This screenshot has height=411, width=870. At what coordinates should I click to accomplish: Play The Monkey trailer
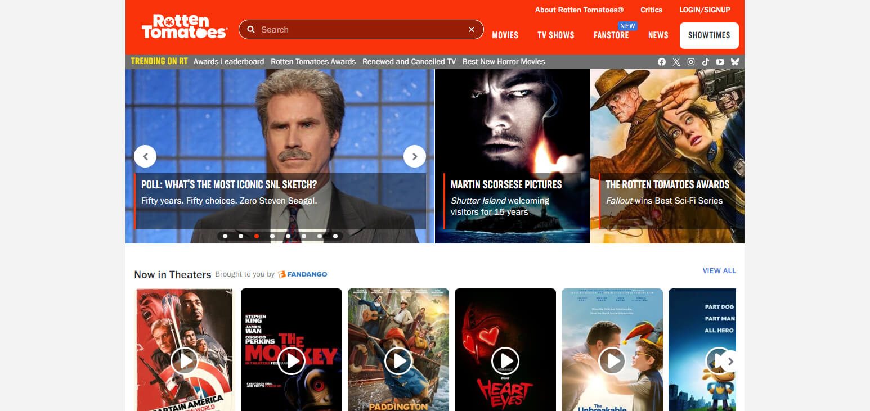(x=292, y=360)
